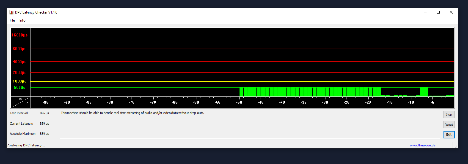468x164 pixels.
Task: Click the Absolute Maximum value 859 µs
Action: pyautogui.click(x=45, y=134)
